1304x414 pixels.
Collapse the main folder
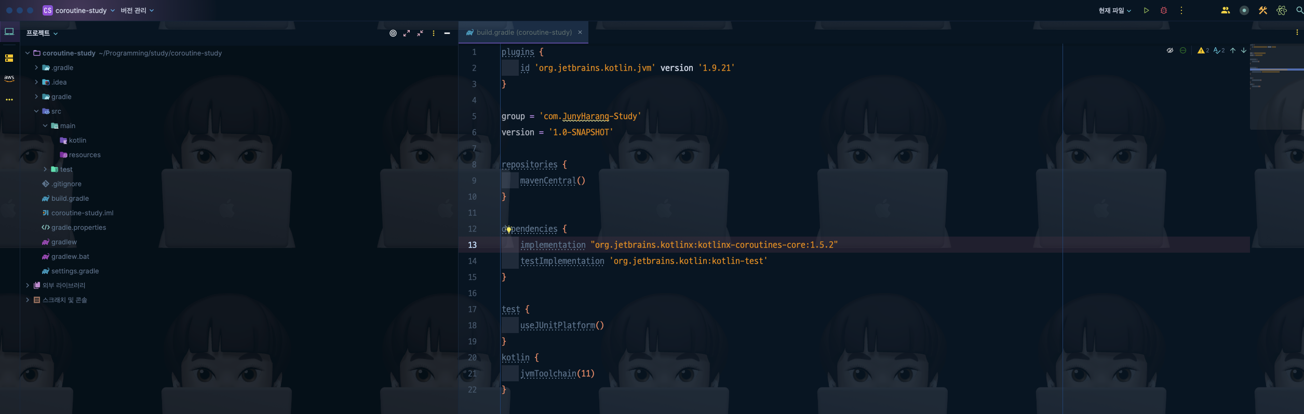pyautogui.click(x=45, y=126)
